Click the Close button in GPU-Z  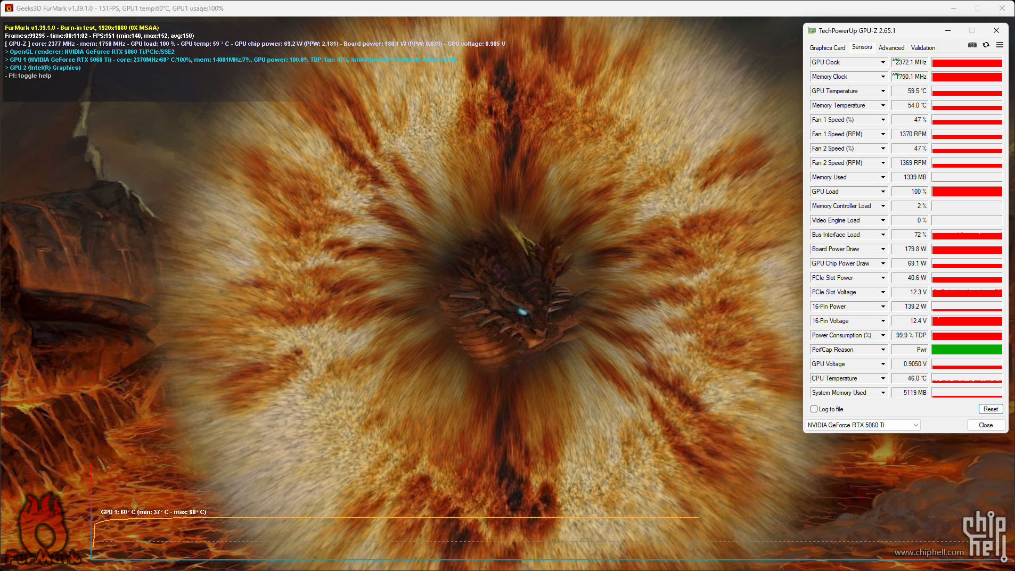pyautogui.click(x=986, y=425)
